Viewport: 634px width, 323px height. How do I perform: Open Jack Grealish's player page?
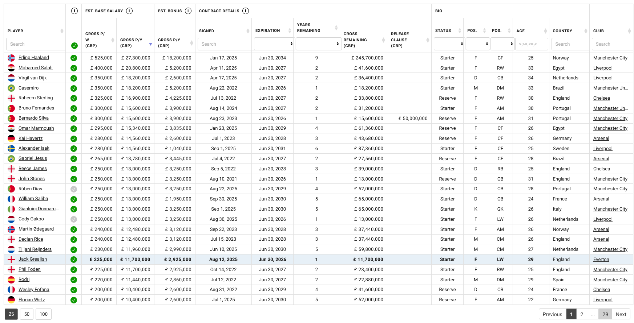[33, 259]
